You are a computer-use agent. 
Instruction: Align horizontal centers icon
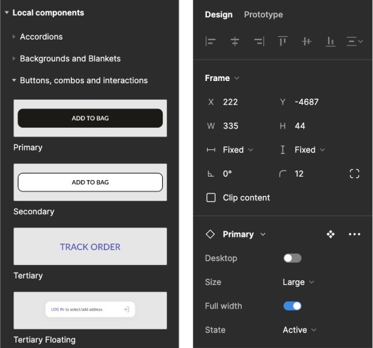tap(235, 41)
